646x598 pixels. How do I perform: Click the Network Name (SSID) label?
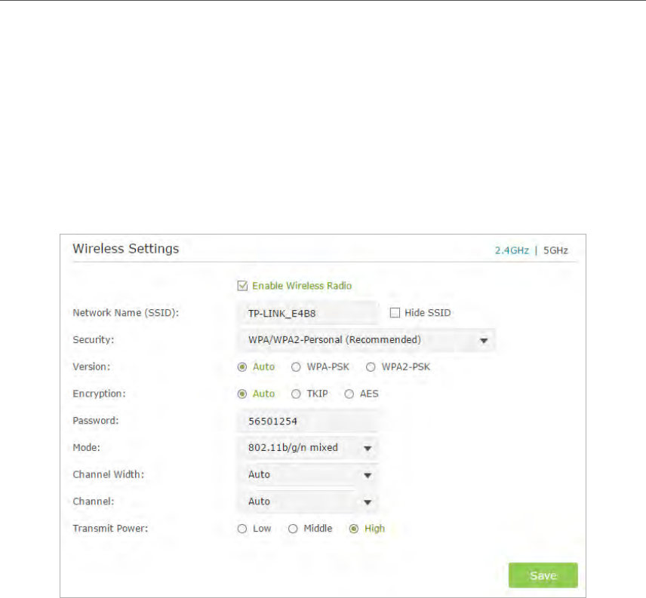[x=126, y=313]
